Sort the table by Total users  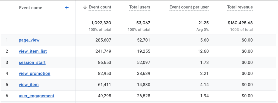pos(140,7)
